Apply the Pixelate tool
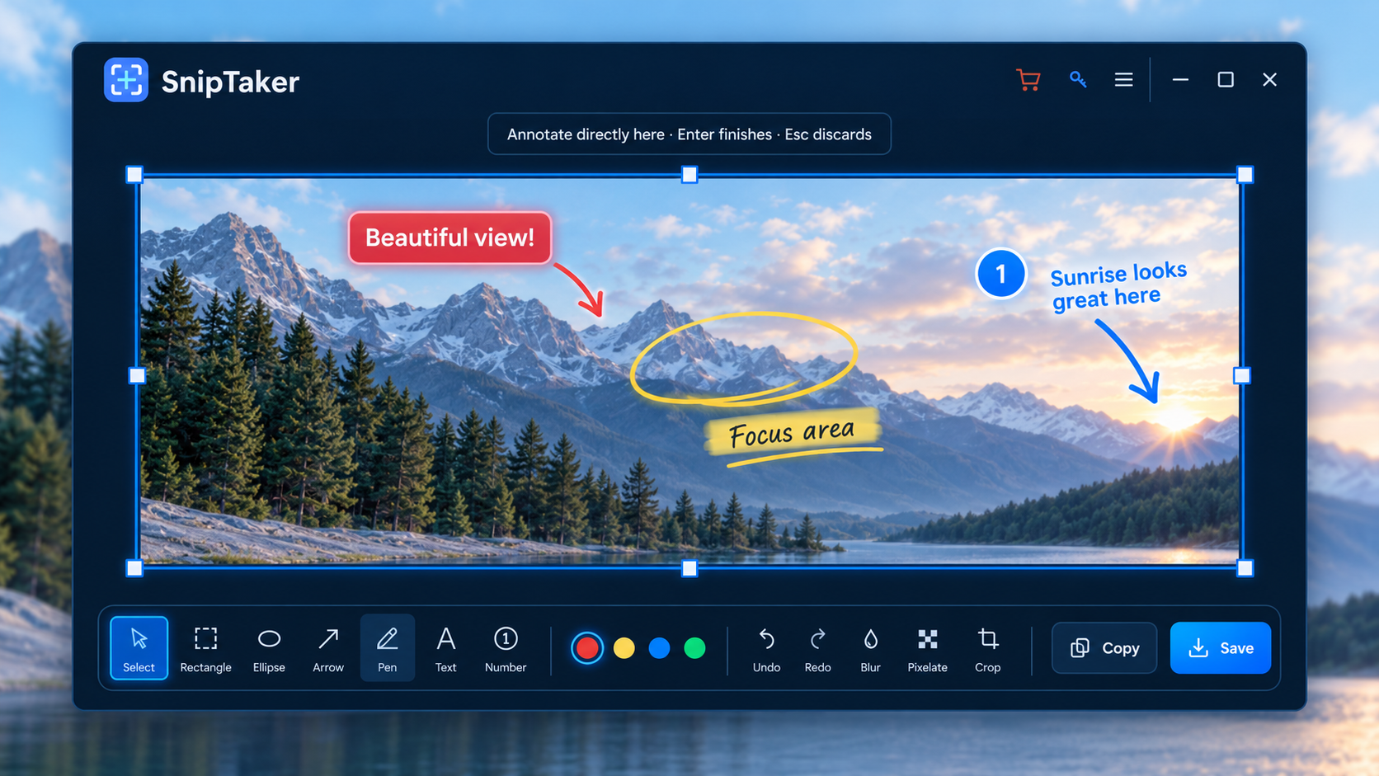Image resolution: width=1379 pixels, height=776 pixels. [x=927, y=648]
